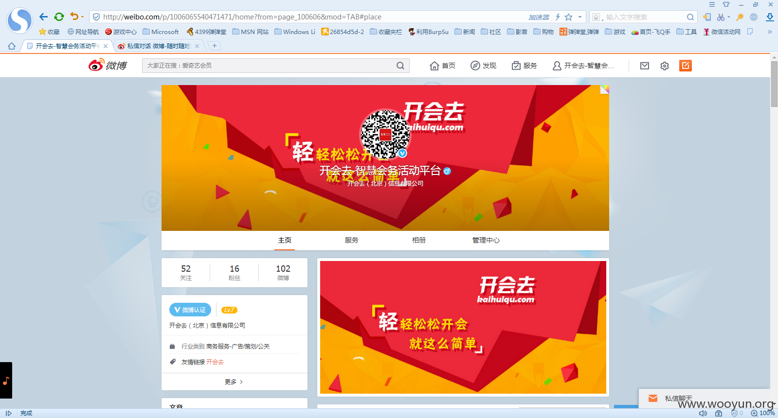
Task: Open the browser hamburger menu icon
Action: point(712,4)
